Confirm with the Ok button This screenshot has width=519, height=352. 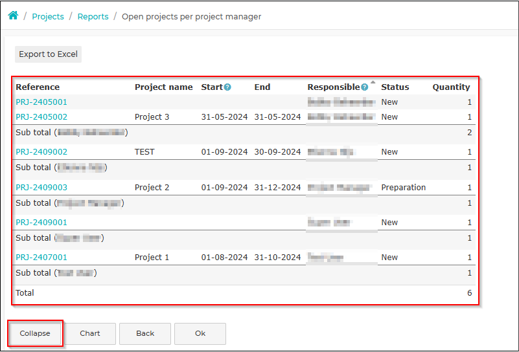[200, 333]
